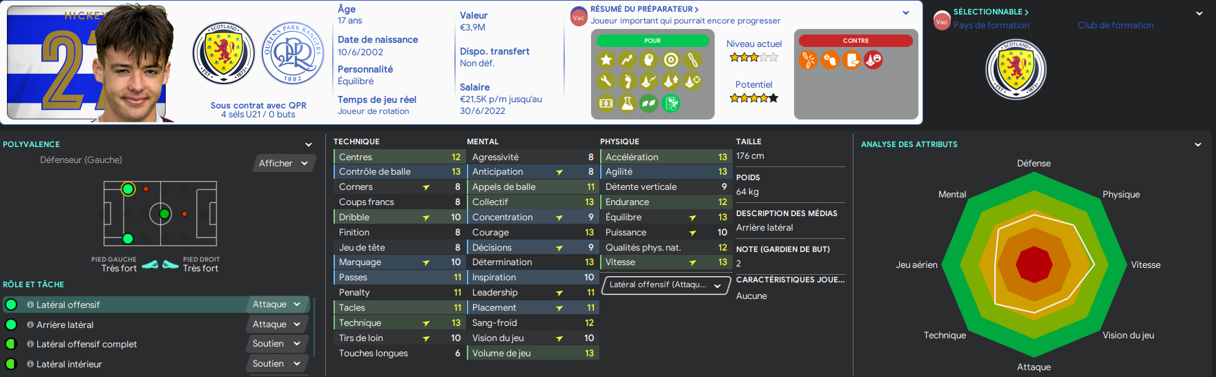Click the star icon in the POUR panel
This screenshot has height=377, width=1216.
coord(606,60)
